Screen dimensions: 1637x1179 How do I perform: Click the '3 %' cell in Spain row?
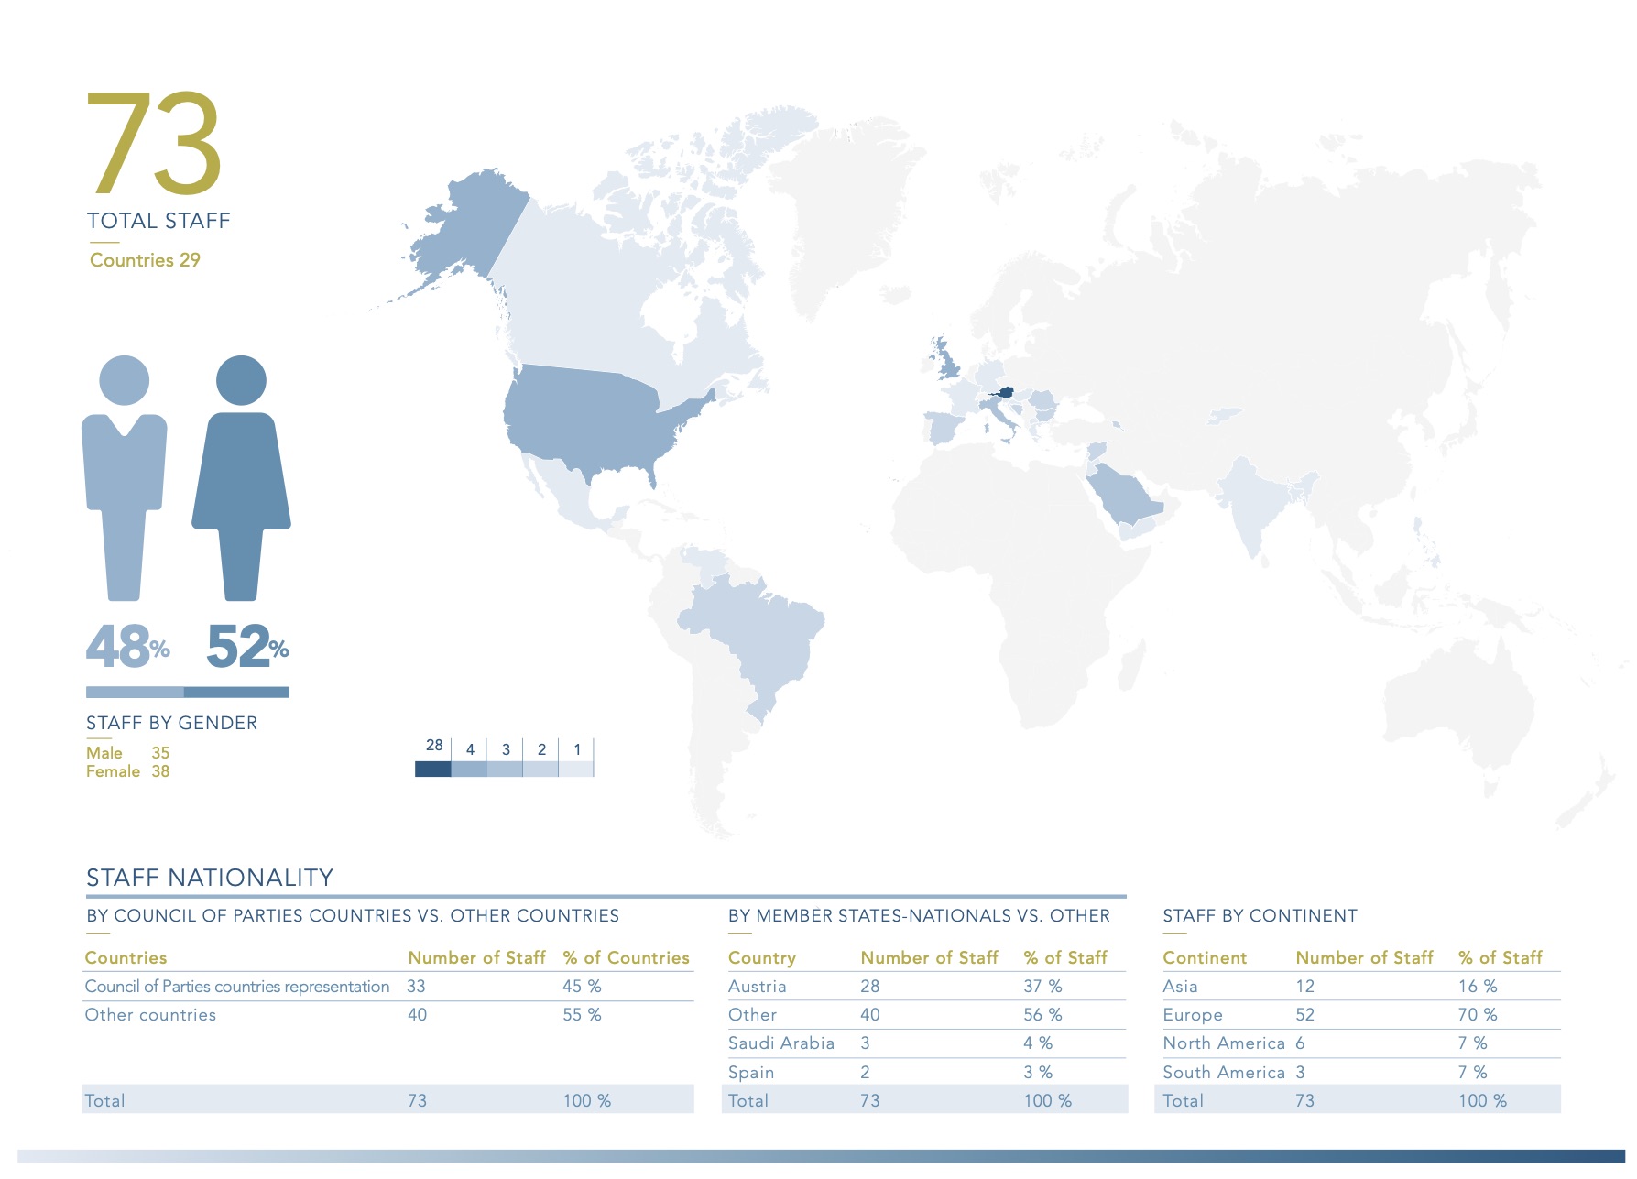pyautogui.click(x=1038, y=1073)
